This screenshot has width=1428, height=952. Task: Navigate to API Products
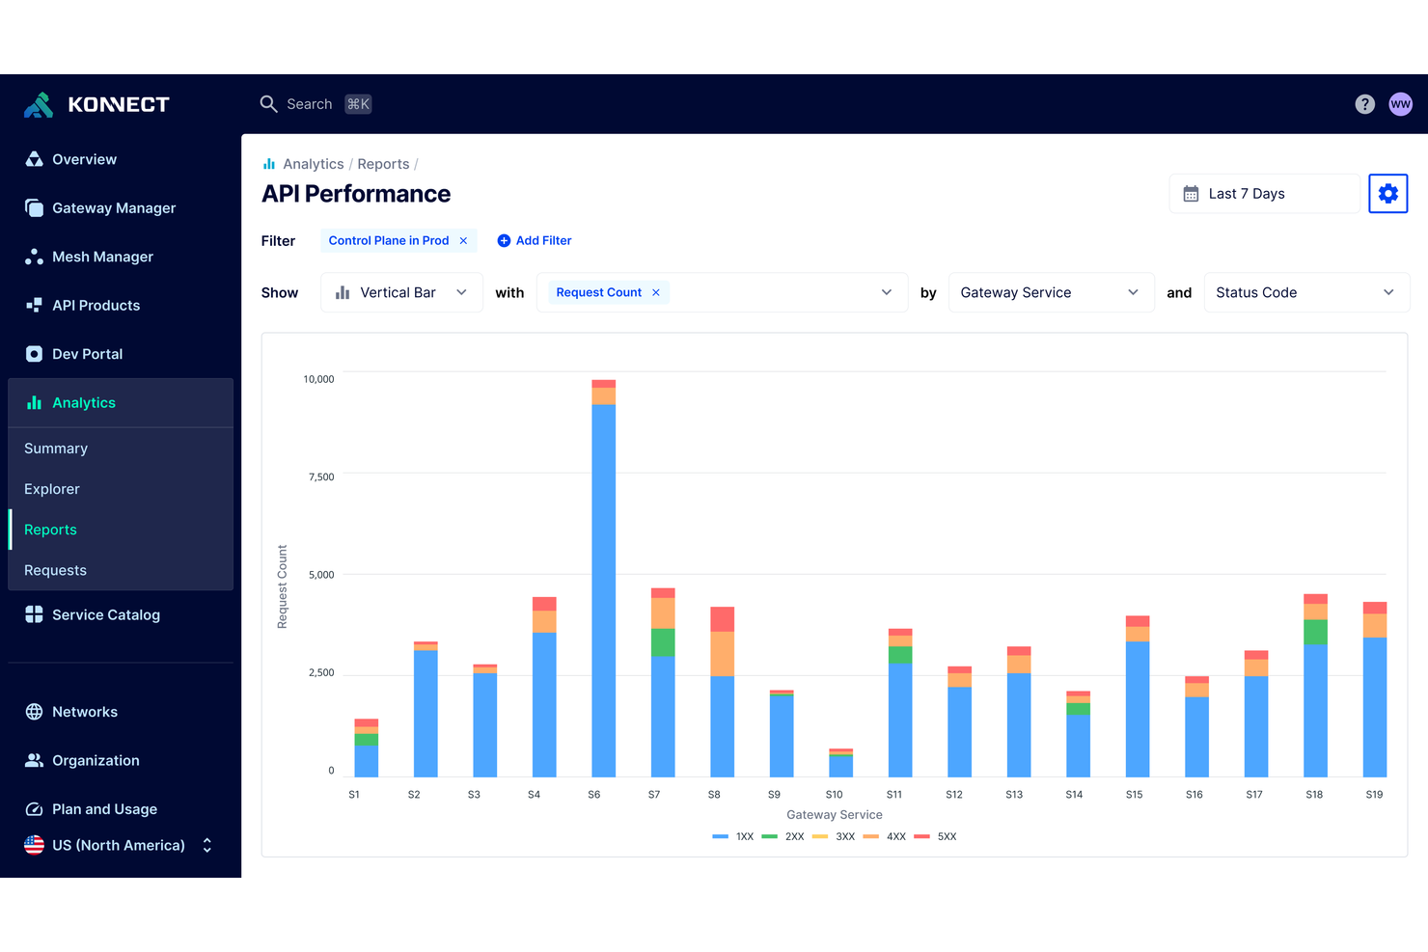pos(96,305)
